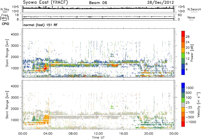
Task: Click the dotted line sample under 'N.Search'
Action: [x=194, y=12]
